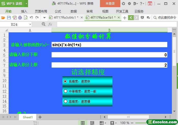The height and width of the screenshot is (125, 178).
Task: Open the 开发工具 ribbon tab
Action: (122, 11)
